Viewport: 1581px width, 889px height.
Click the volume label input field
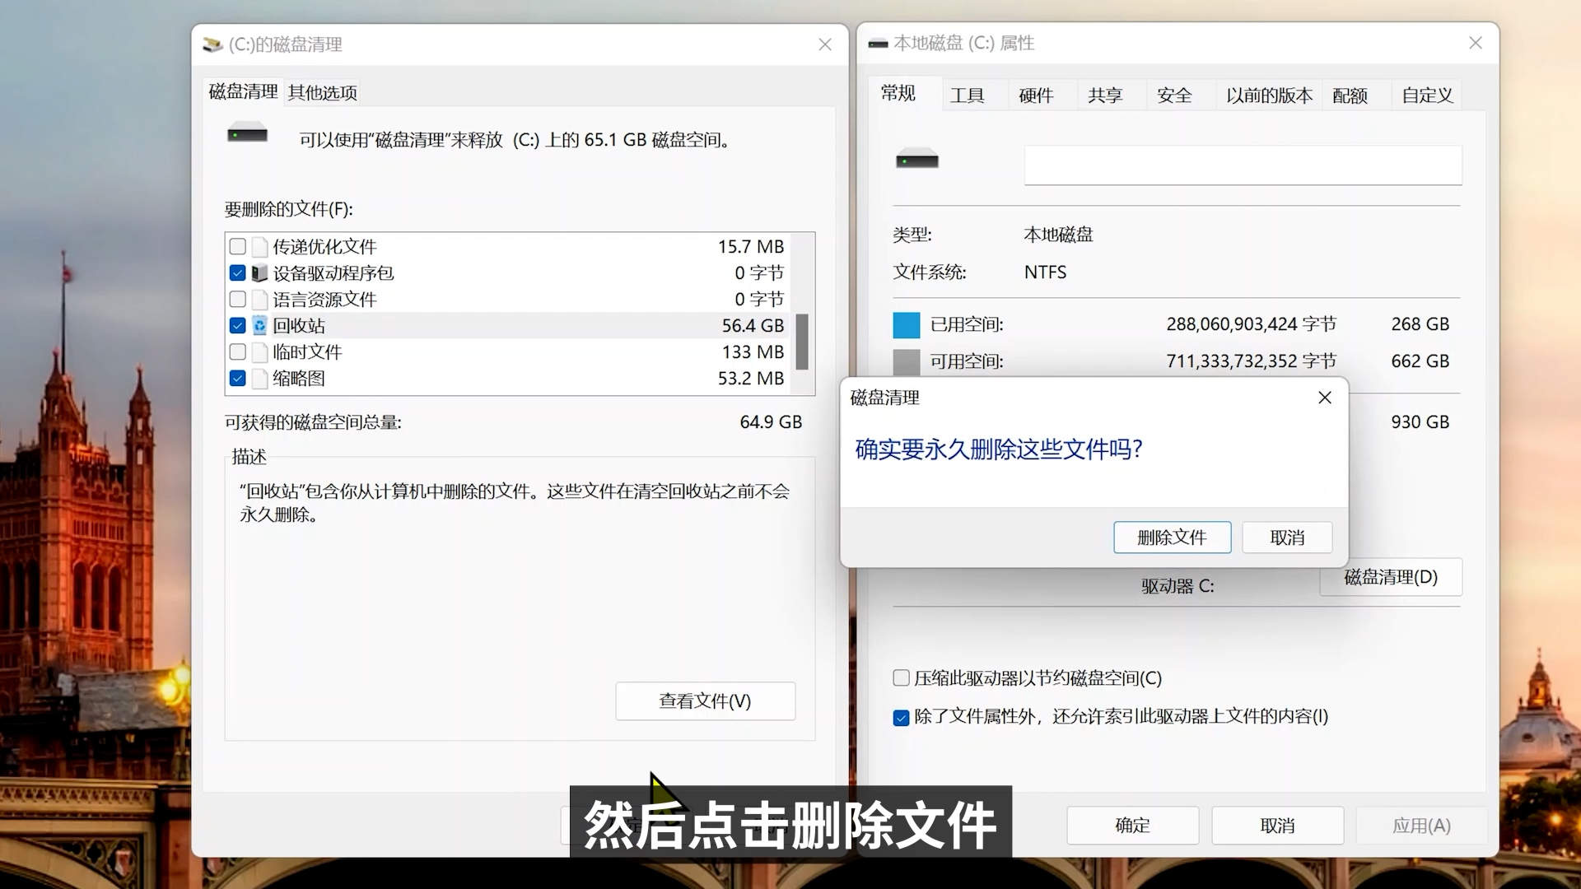[x=1241, y=165]
